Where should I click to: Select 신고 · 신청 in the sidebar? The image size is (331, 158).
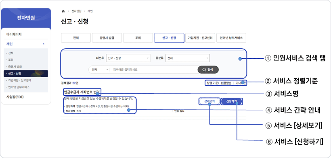pos(26,74)
